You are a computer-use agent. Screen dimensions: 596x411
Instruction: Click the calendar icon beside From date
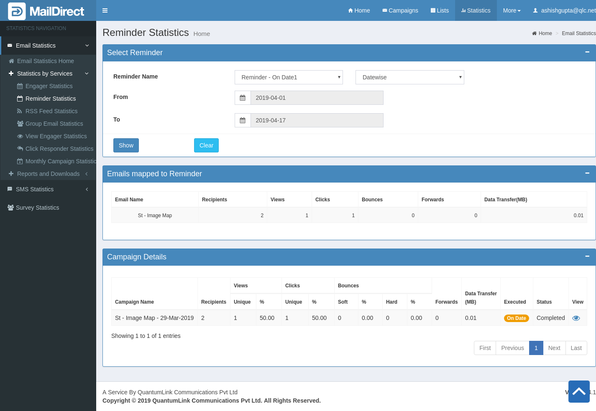point(243,98)
